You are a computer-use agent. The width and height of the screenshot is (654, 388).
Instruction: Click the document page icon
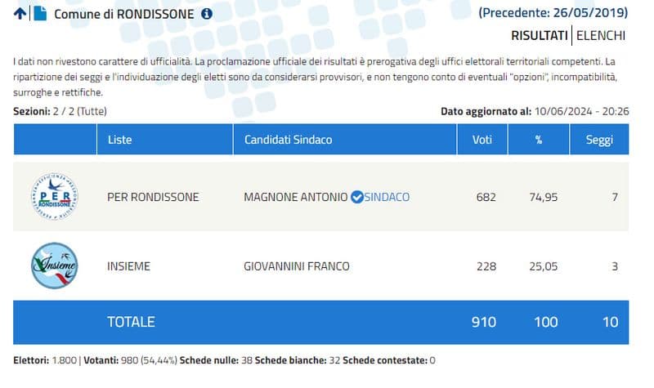[39, 14]
